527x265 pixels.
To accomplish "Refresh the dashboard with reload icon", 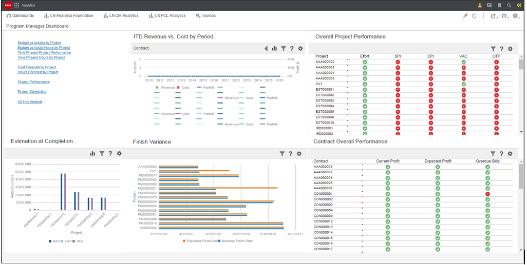I will (474, 16).
